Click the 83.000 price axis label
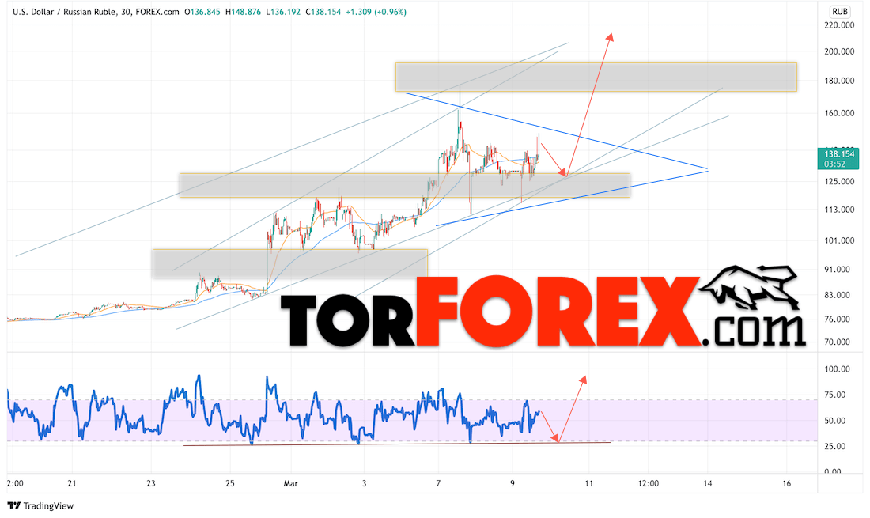 tap(838, 295)
